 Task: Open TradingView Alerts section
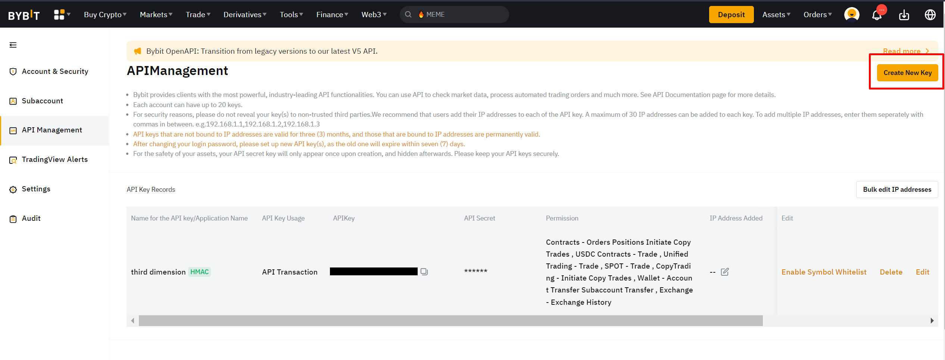click(55, 160)
